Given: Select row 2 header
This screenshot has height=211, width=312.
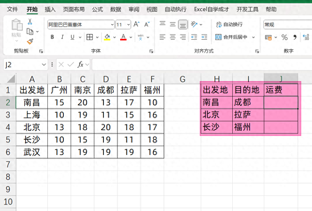Looking at the screenshot, I should (x=8, y=102).
